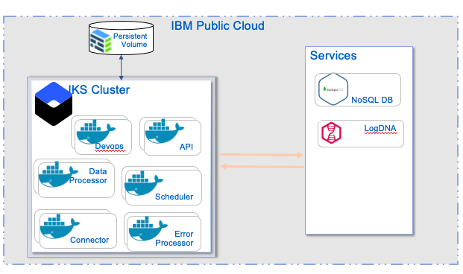Click the "Error Processor" label

(x=174, y=238)
